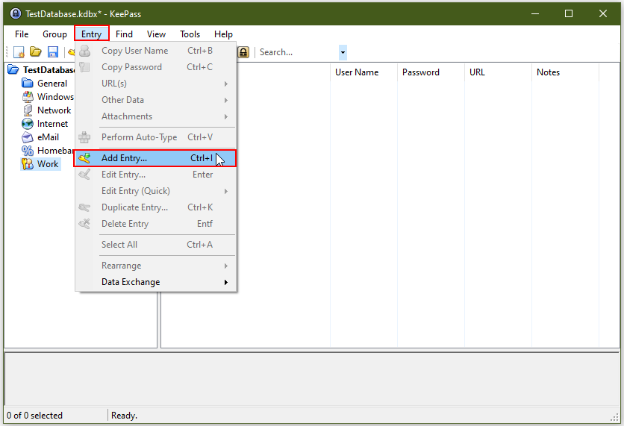Viewport: 624px width, 426px height.
Task: Click the Copy User Name person icon
Action: coord(84,51)
